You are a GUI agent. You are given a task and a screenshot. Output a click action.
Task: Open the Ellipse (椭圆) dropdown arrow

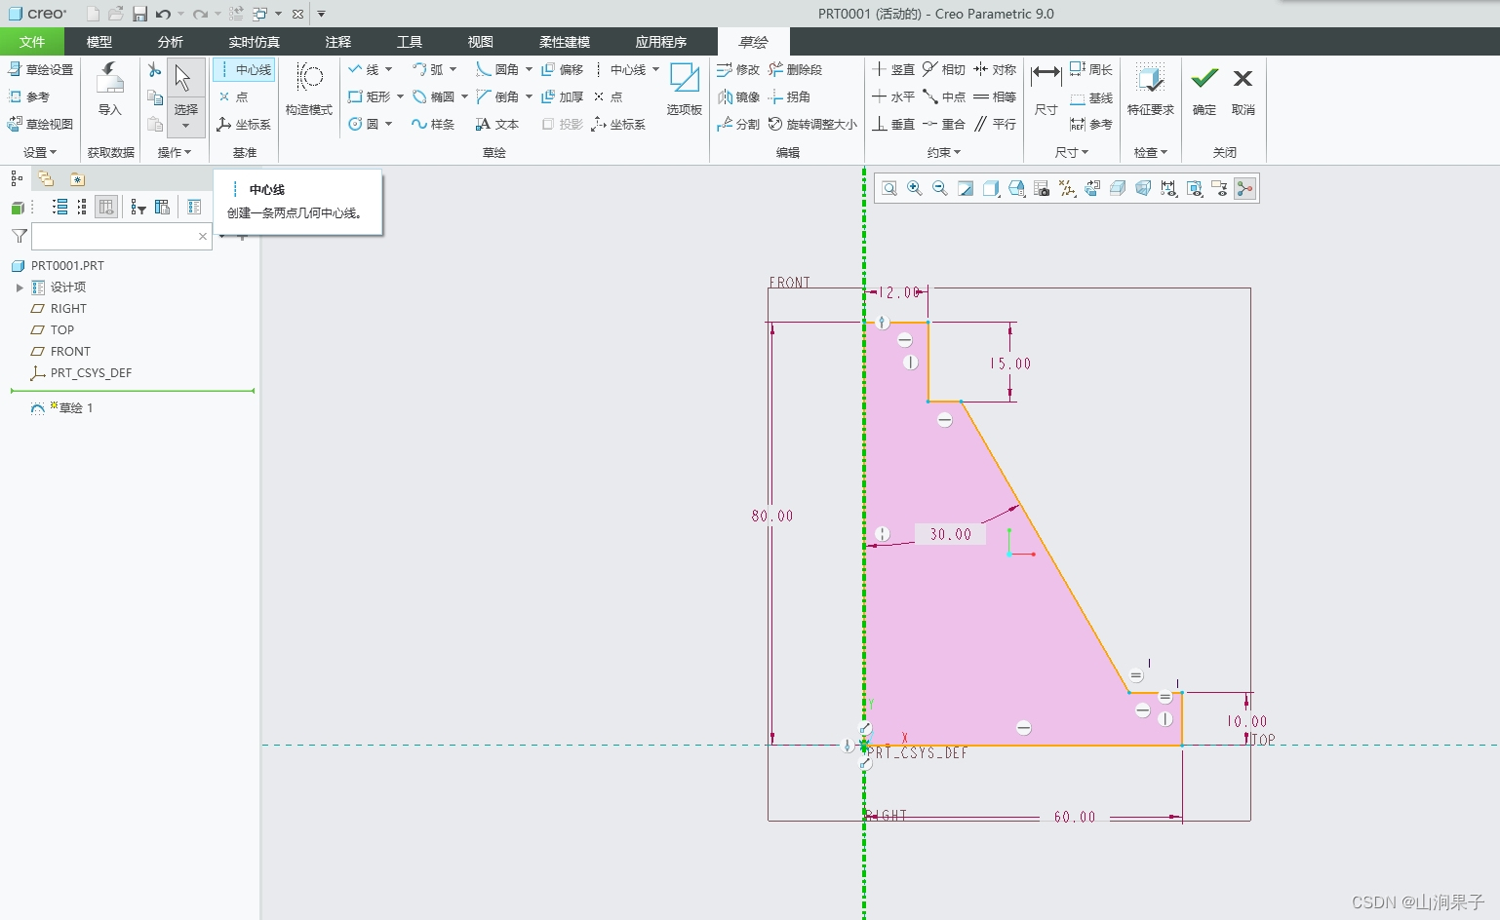[x=464, y=96]
